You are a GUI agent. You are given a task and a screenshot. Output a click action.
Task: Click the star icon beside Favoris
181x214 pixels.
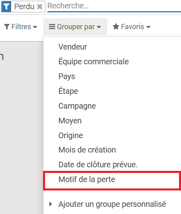point(116,26)
